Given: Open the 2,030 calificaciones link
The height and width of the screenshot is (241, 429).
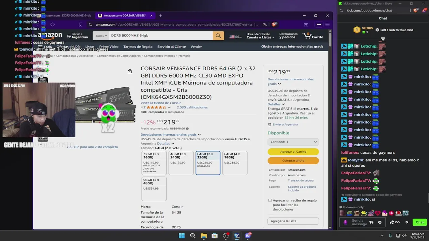Looking at the screenshot, I should (x=192, y=107).
